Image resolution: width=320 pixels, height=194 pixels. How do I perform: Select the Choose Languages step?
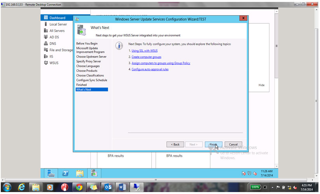click(88, 66)
